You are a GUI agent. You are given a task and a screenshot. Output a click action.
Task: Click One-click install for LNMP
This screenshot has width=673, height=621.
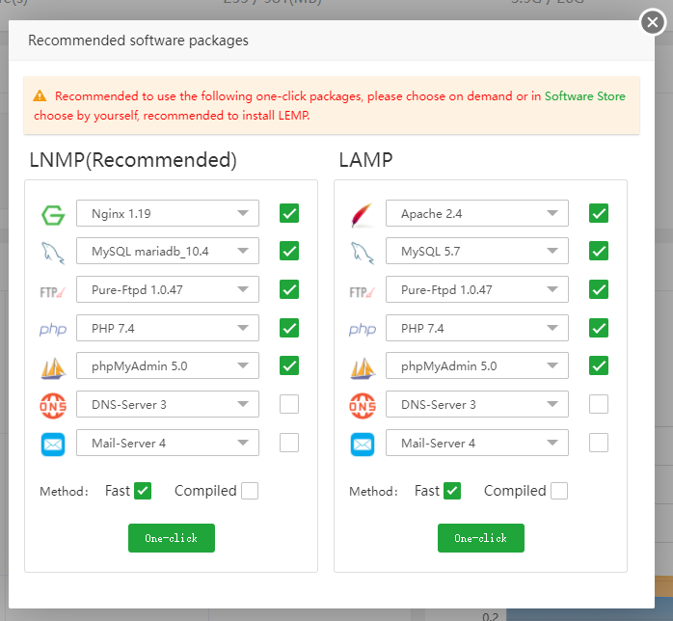(172, 538)
